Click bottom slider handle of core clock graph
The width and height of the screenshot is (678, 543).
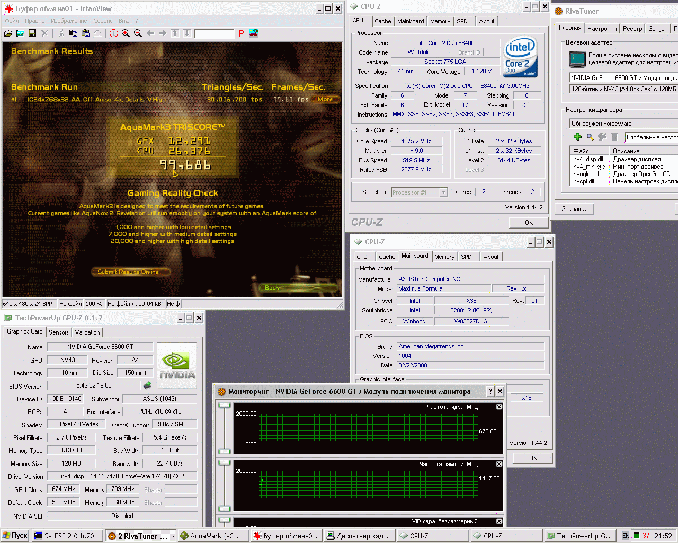point(225,451)
